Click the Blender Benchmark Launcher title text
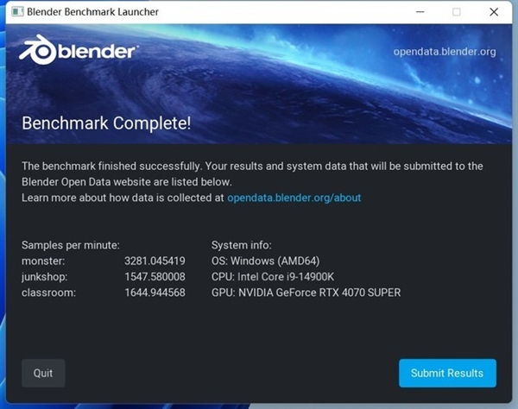 [x=94, y=12]
